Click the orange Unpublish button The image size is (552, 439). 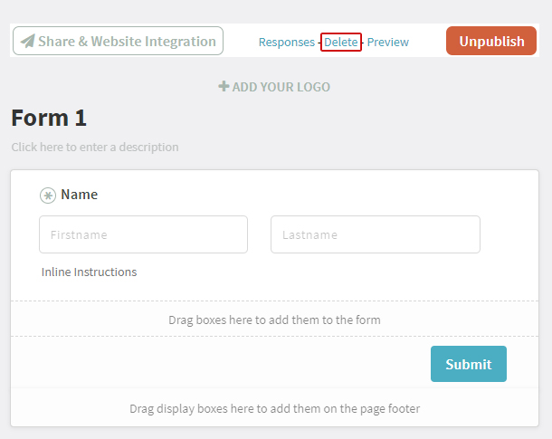click(x=491, y=41)
